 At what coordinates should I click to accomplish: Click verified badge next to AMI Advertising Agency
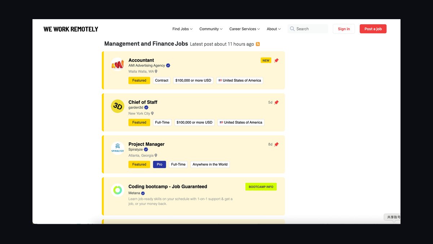tap(168, 65)
